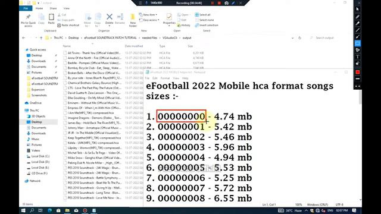Screen dimensions: 381x214
Task: Select file Eminem - Without Me
Action: [94, 103]
